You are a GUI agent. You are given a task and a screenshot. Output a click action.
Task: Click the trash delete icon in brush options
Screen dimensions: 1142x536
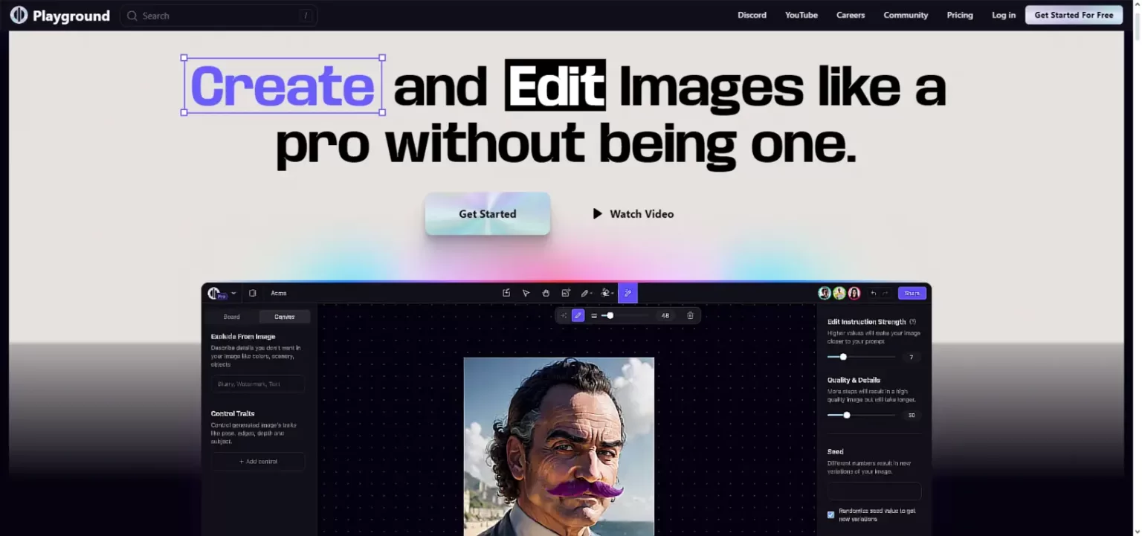point(690,315)
